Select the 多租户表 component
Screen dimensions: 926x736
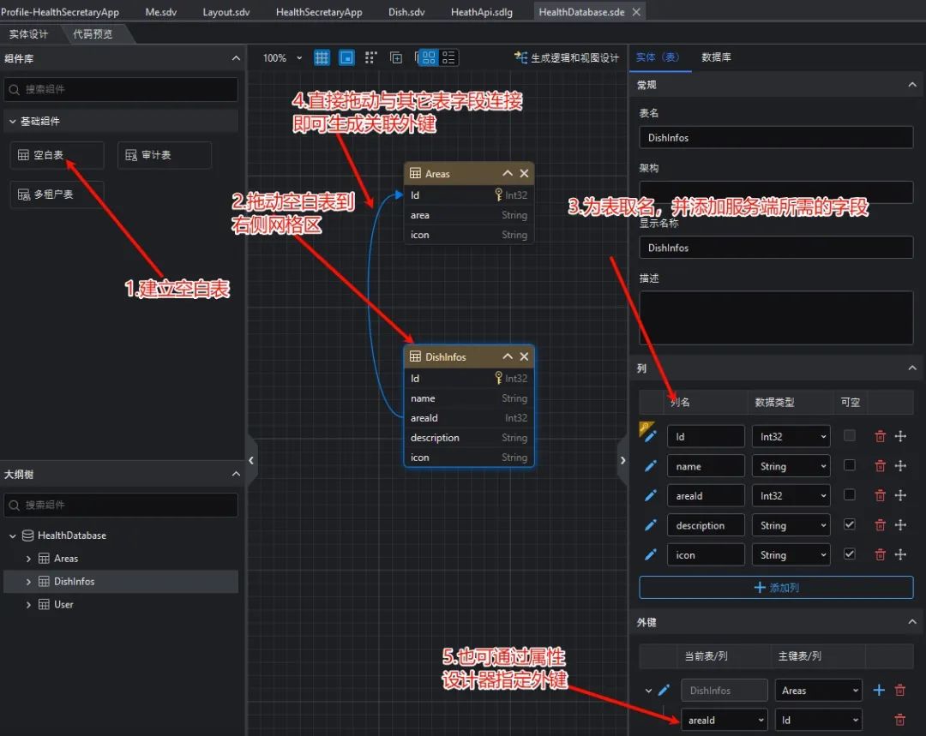57,194
